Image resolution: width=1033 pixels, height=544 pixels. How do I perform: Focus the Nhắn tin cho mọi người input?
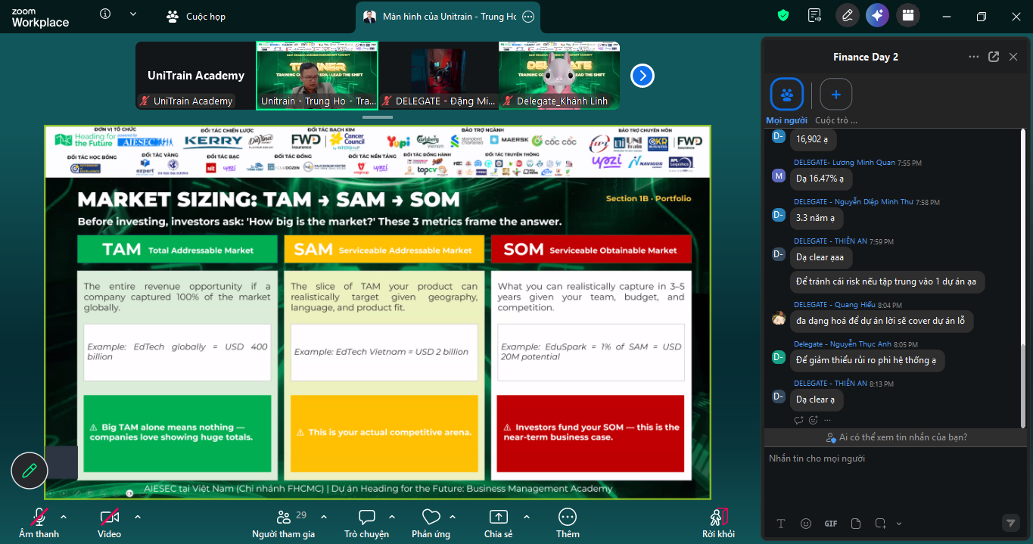[x=894, y=480]
